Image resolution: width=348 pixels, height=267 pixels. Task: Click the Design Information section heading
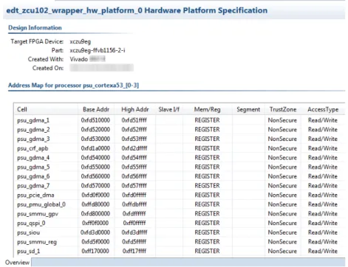(x=35, y=28)
